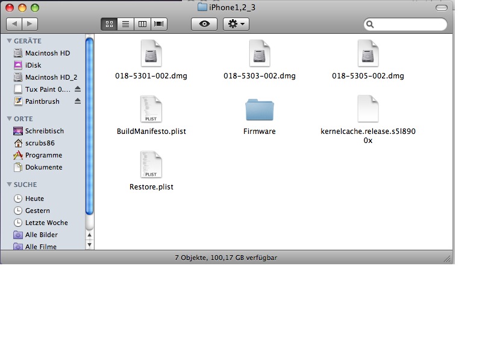Click the Quick Look eye button
Image resolution: width=482 pixels, height=362 pixels.
click(204, 24)
